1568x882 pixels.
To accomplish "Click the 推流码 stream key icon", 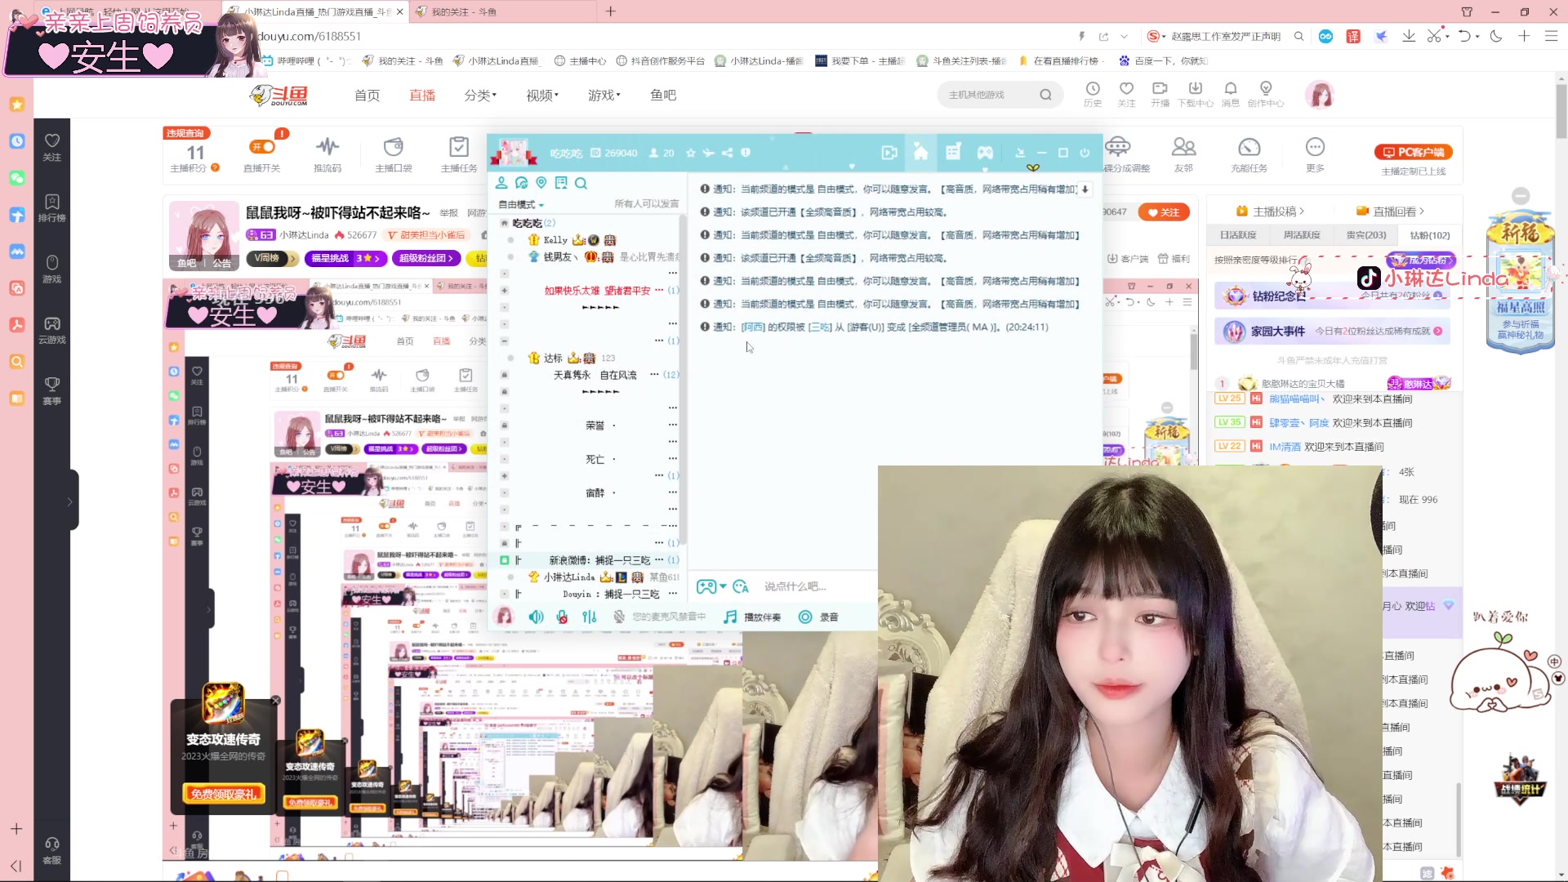I will (x=327, y=154).
